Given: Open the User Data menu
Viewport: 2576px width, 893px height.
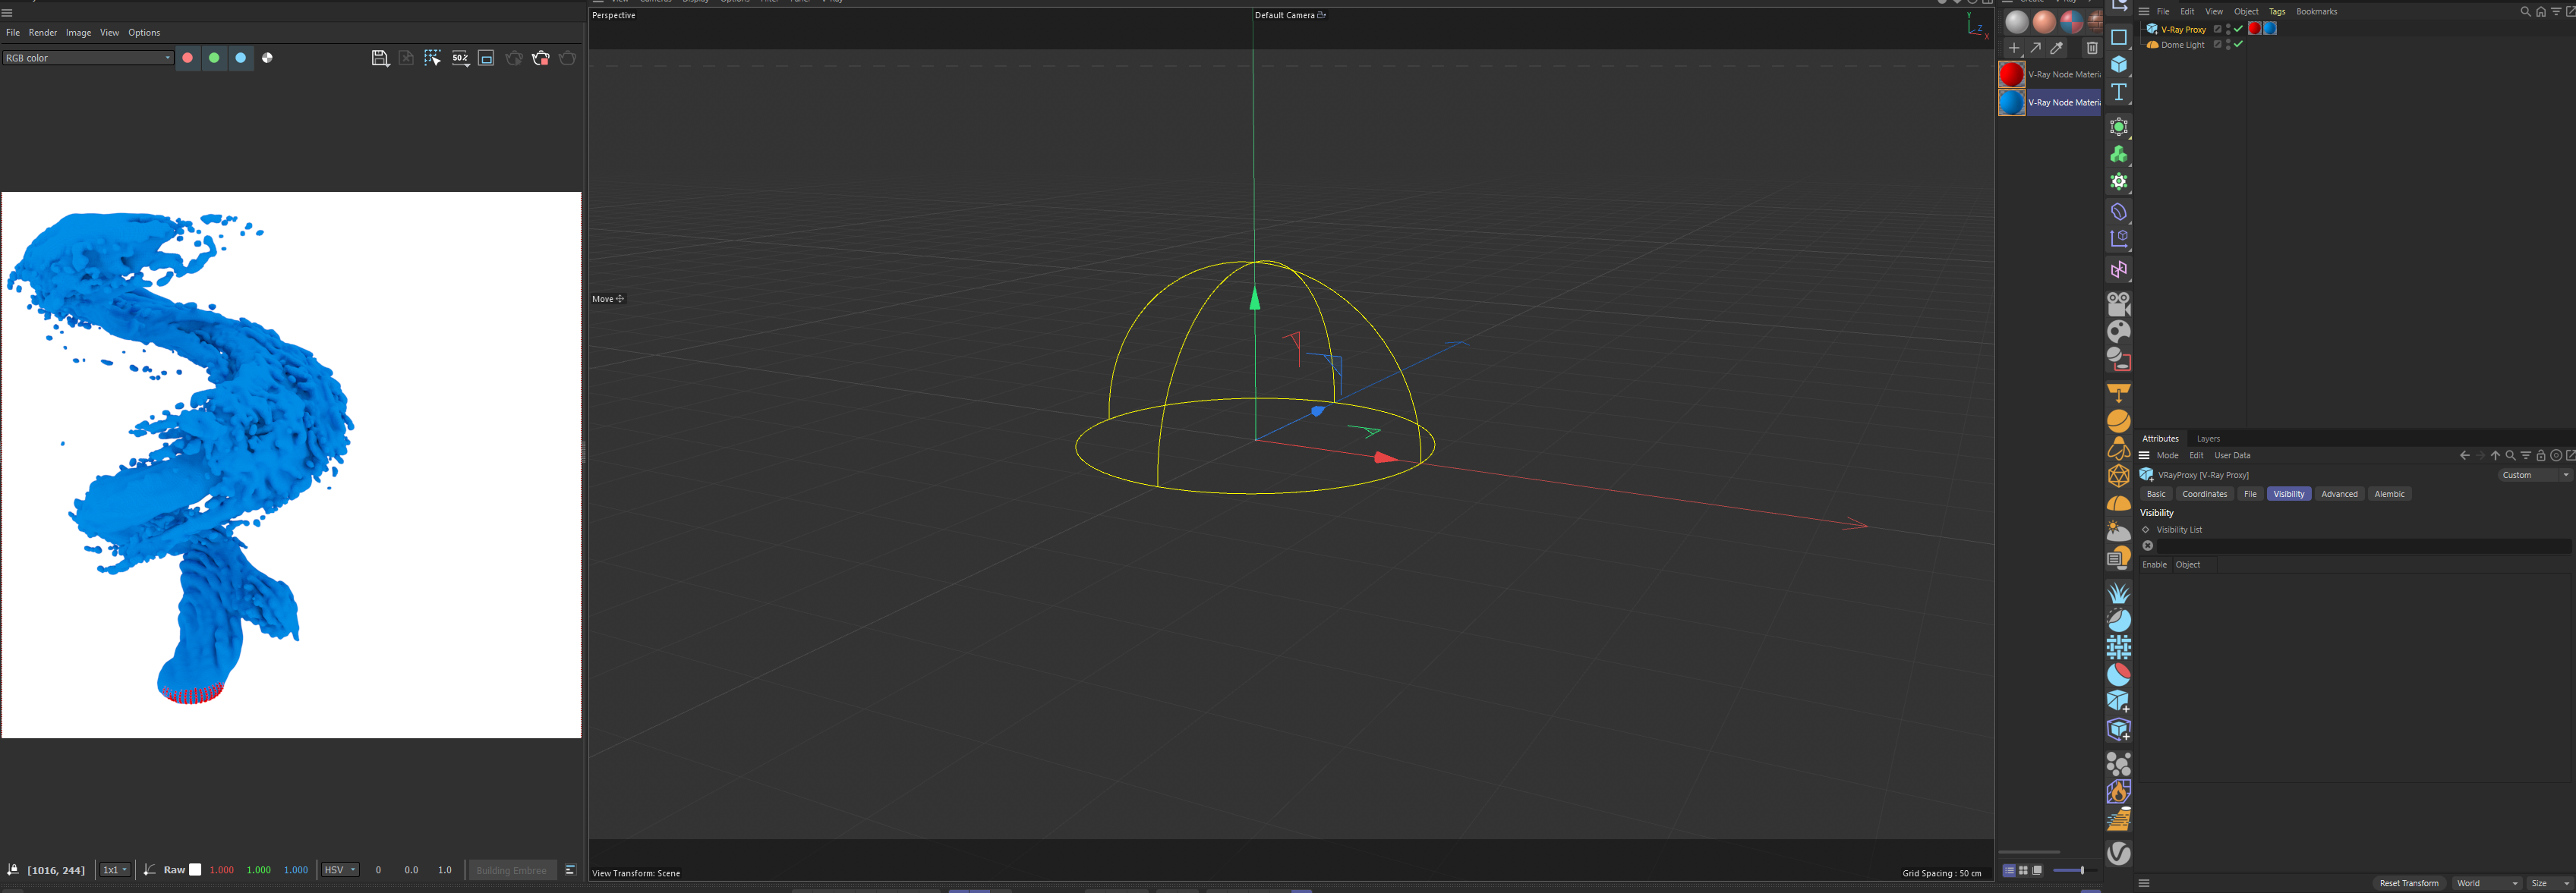Looking at the screenshot, I should pyautogui.click(x=2233, y=455).
